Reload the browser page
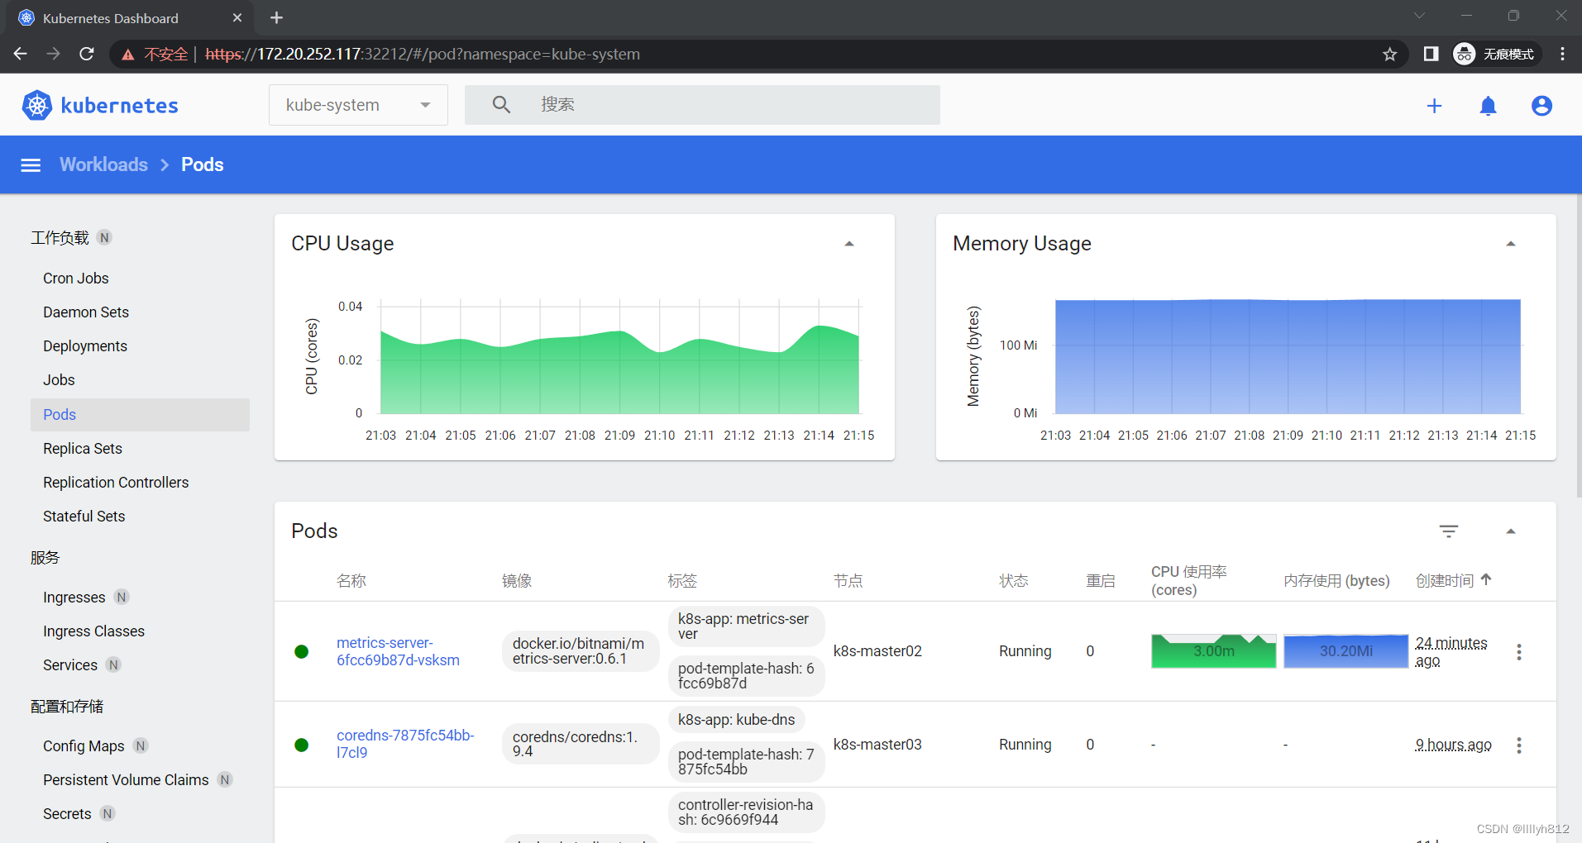Screen dimensions: 1582x843 coord(87,55)
